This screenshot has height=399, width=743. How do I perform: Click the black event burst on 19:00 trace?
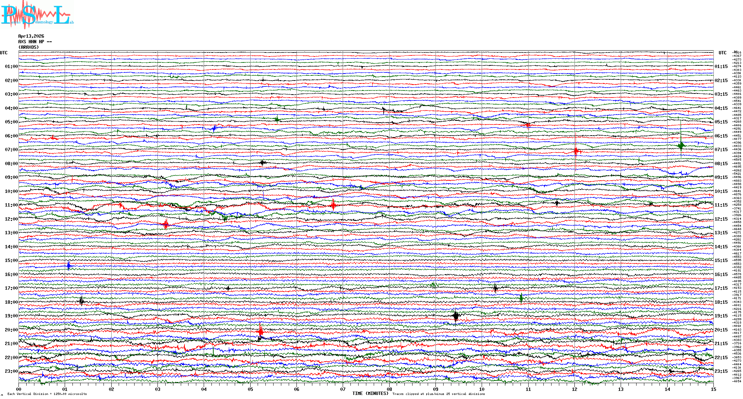point(456,316)
